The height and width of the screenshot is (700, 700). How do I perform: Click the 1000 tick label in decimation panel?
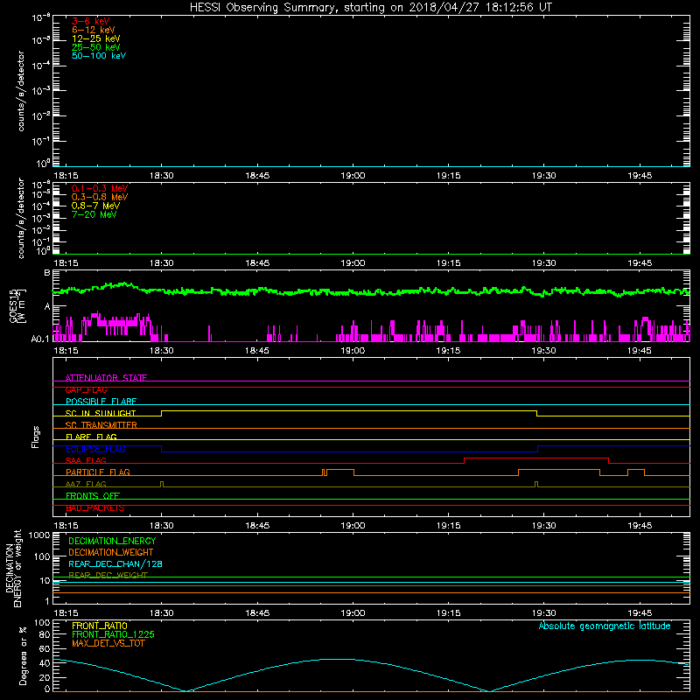click(39, 535)
